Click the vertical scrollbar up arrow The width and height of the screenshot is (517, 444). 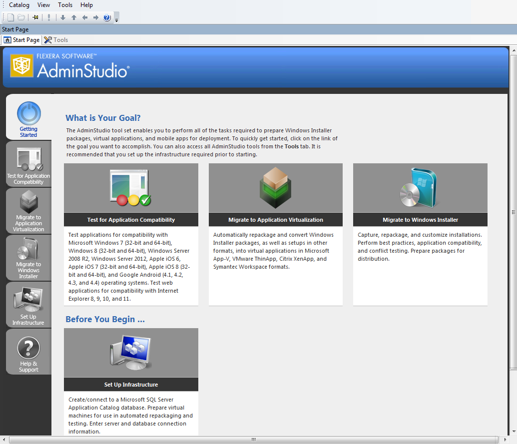point(514,51)
